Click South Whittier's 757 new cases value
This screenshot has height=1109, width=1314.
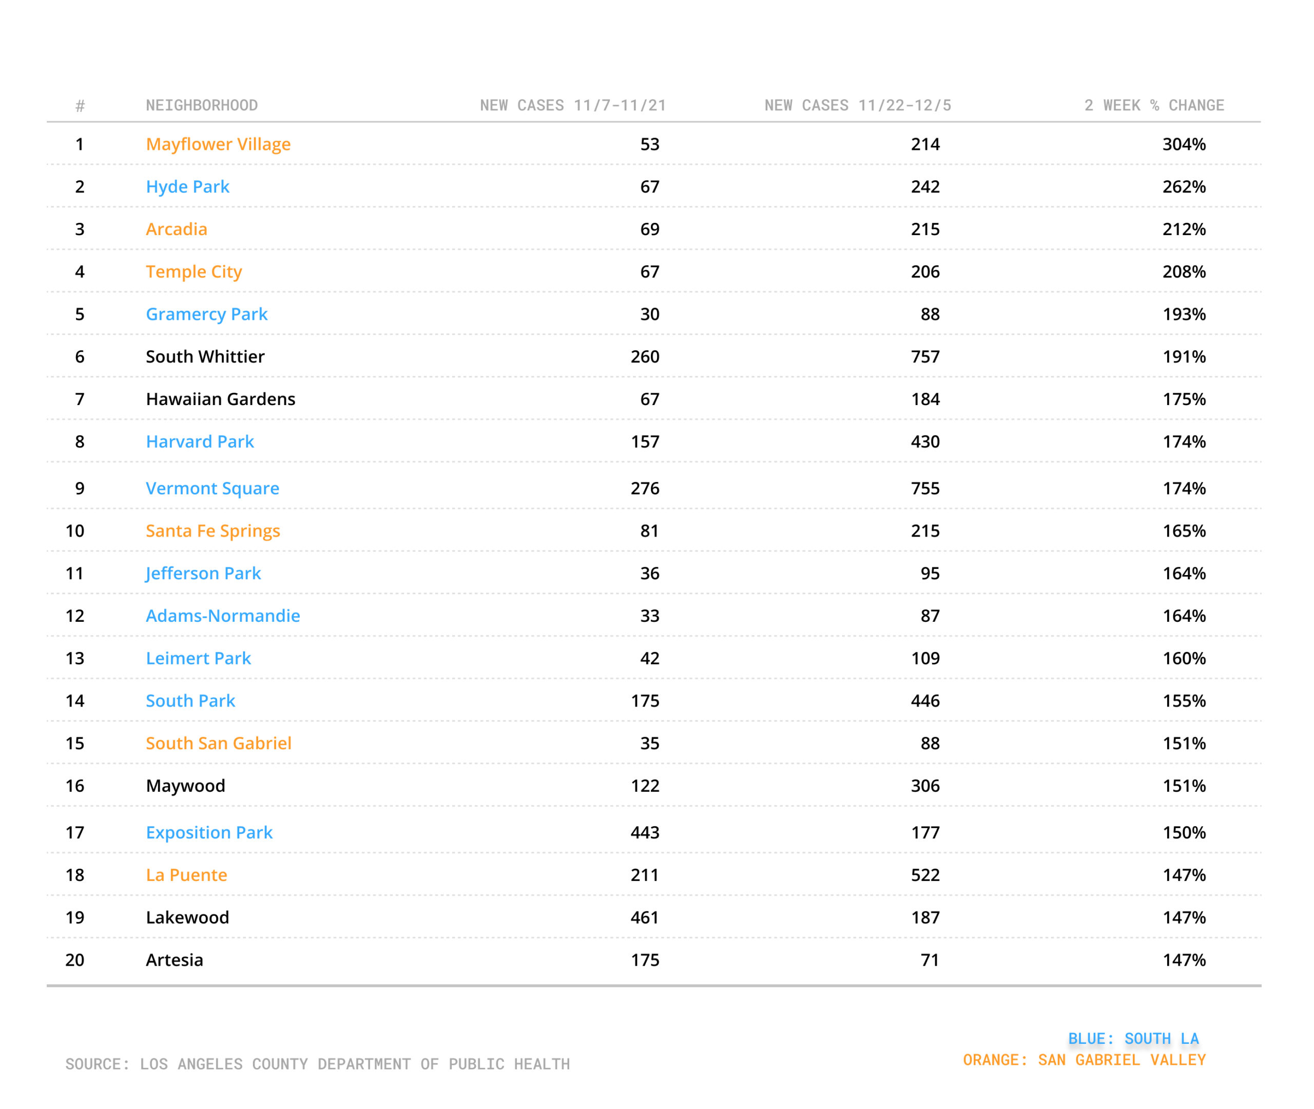(x=925, y=357)
